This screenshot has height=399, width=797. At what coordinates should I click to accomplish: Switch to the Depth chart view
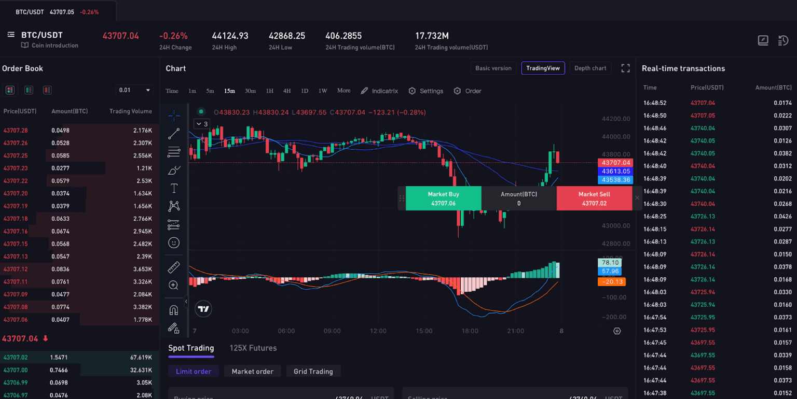tap(590, 68)
